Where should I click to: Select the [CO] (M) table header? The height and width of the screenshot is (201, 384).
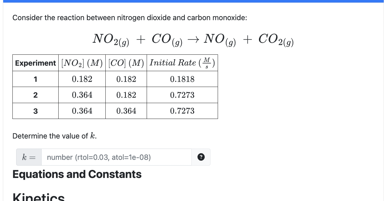coord(126,63)
